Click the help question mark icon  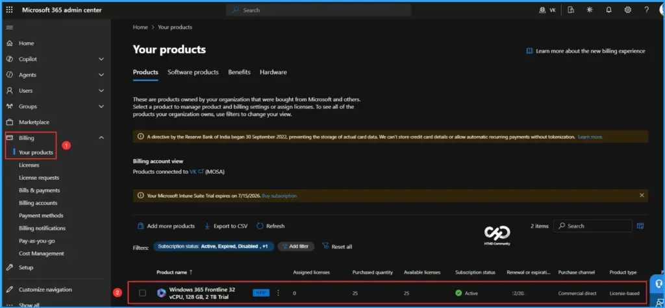coord(646,10)
